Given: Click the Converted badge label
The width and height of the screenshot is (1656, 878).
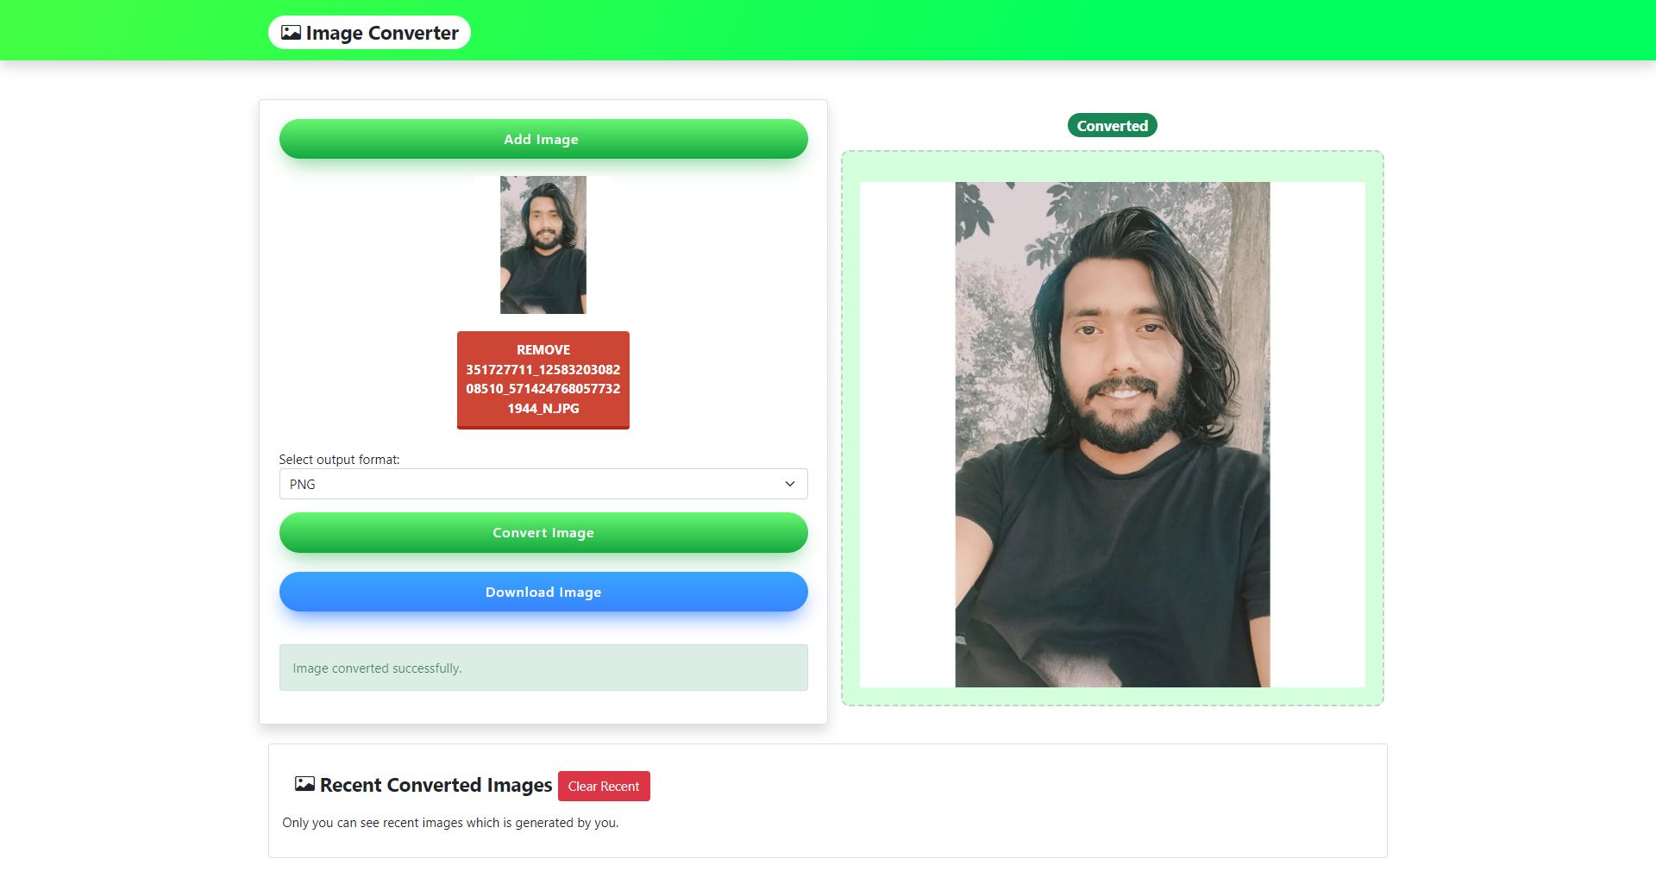Looking at the screenshot, I should [1113, 126].
